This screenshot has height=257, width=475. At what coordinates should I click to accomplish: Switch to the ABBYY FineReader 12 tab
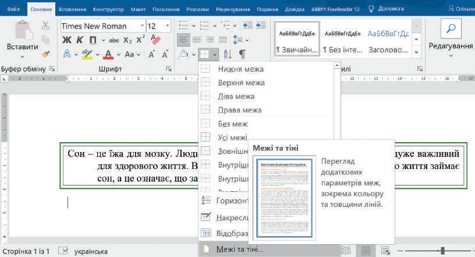(335, 9)
